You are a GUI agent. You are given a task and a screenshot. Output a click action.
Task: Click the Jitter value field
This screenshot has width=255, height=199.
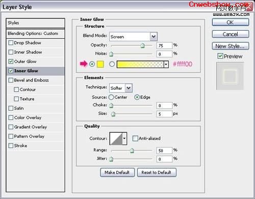tap(164, 159)
